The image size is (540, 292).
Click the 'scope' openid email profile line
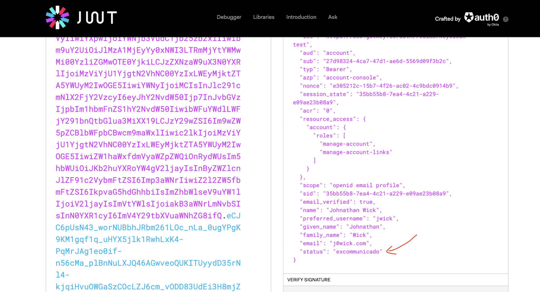click(352, 185)
